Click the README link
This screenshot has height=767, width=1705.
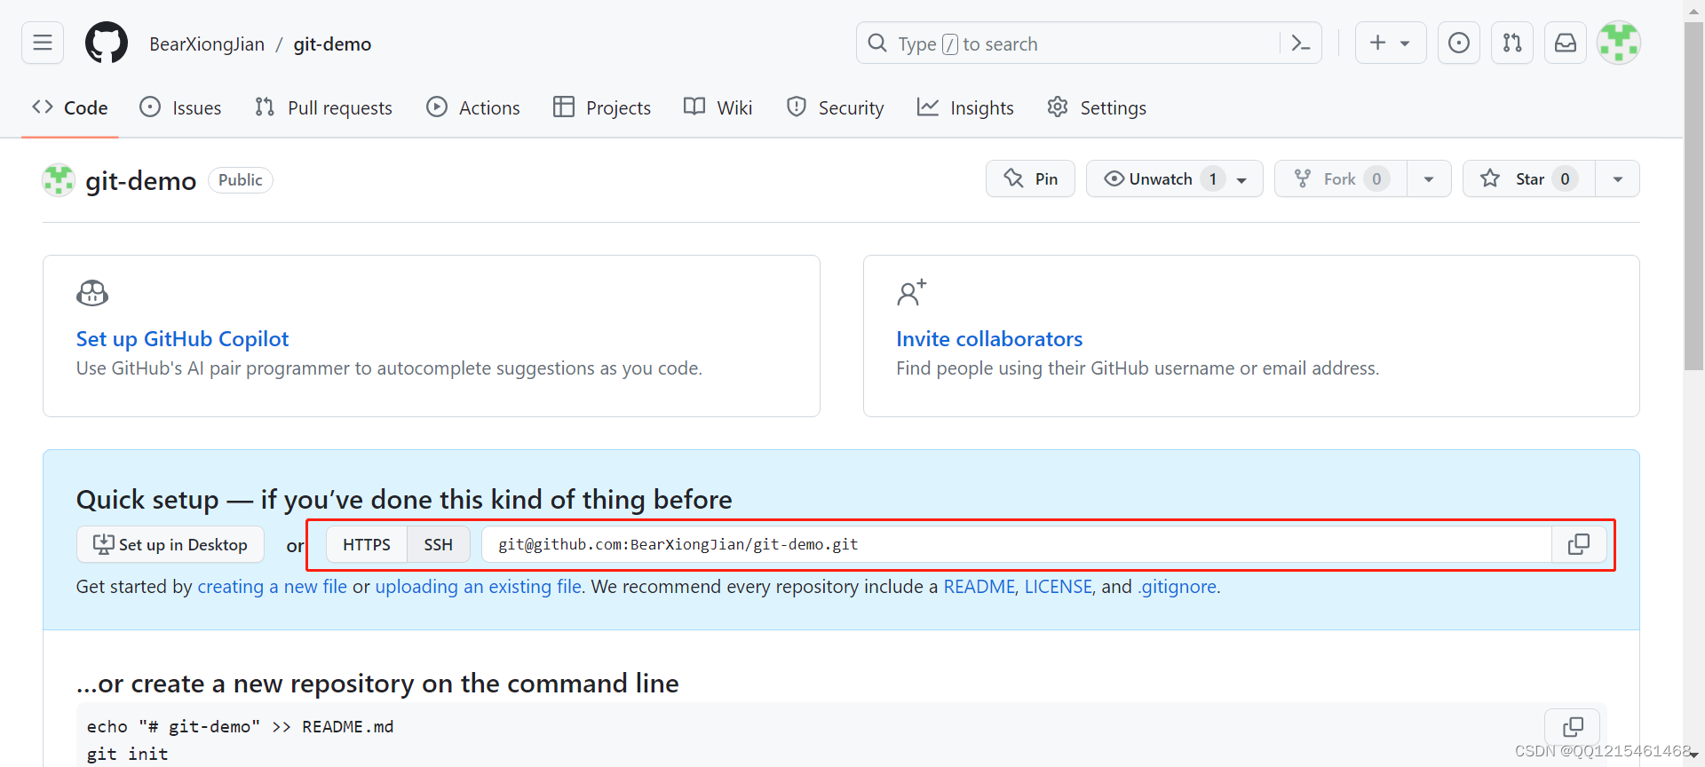[979, 587]
